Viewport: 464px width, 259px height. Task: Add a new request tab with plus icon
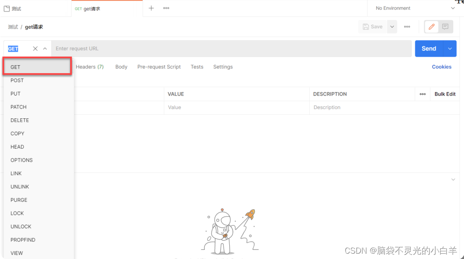click(x=151, y=8)
